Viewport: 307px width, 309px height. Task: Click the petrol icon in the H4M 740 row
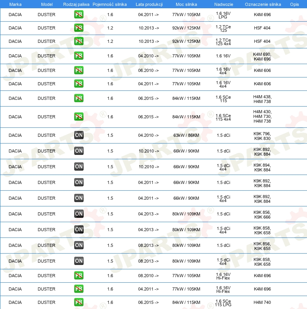[x=79, y=302]
